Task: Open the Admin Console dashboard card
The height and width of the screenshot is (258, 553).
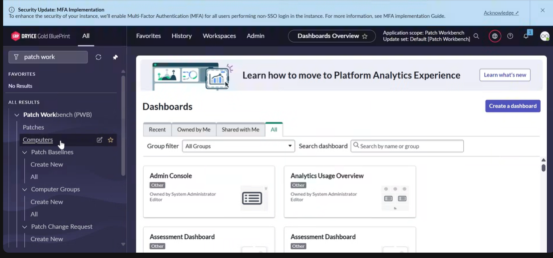Action: [209, 192]
